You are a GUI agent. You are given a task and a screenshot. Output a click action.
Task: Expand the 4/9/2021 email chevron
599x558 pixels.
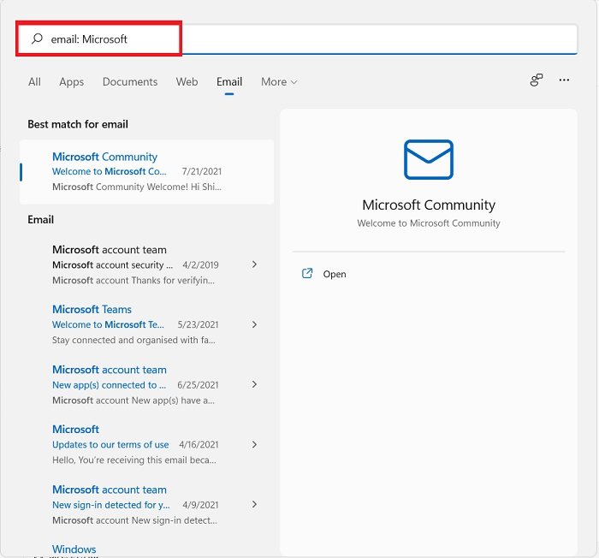254,504
